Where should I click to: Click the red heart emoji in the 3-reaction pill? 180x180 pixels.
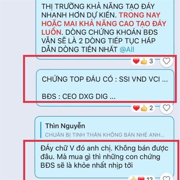(x=136, y=61)
